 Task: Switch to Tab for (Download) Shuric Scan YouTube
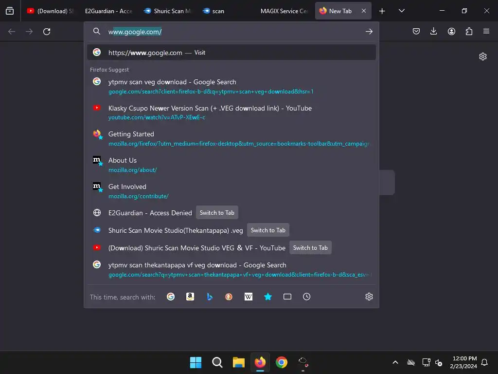click(310, 248)
